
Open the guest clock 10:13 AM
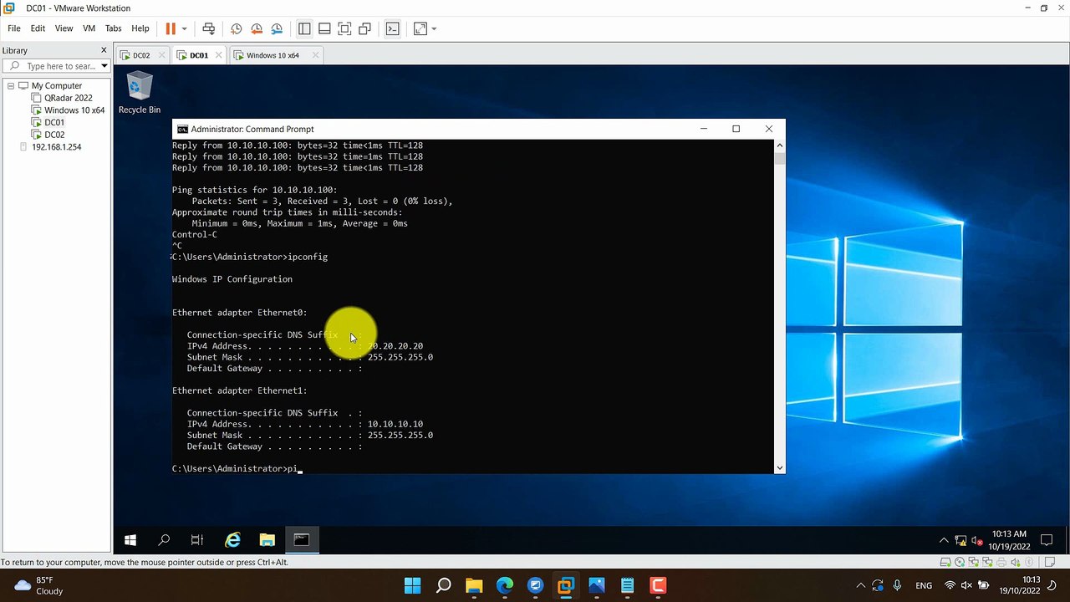point(1009,540)
